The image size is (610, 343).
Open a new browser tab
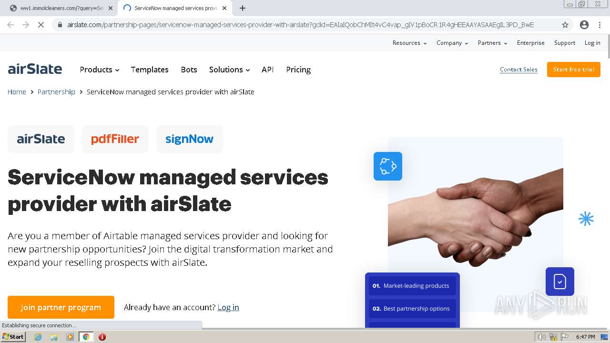pos(243,8)
